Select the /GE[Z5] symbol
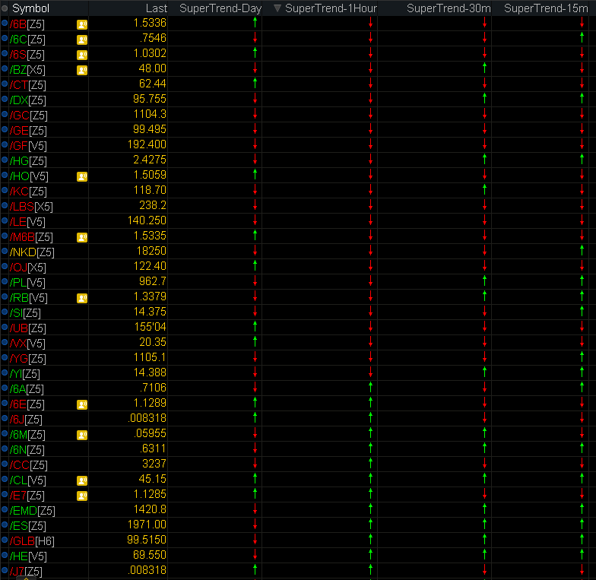Viewport: 596px width, 580px height. coord(28,131)
